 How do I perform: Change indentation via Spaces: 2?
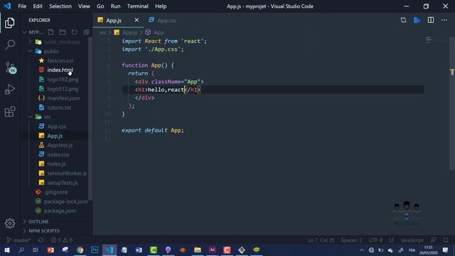351,240
